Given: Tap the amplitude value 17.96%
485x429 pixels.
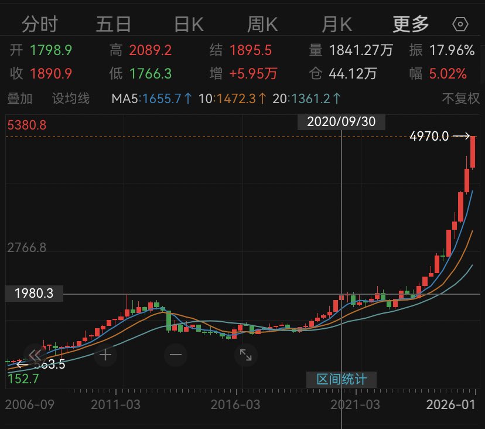Looking at the screenshot, I should [x=452, y=50].
